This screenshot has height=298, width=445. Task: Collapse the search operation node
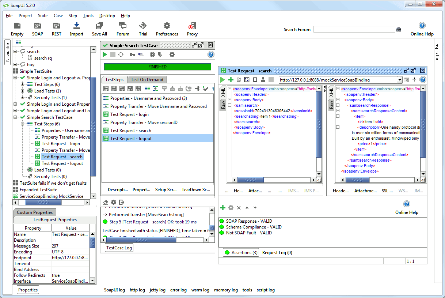tap(16, 52)
